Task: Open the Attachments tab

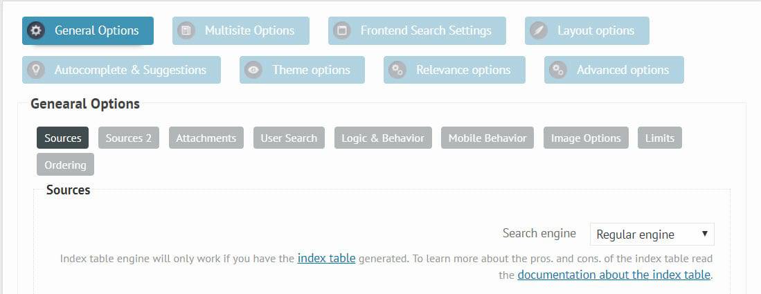Action: (206, 138)
